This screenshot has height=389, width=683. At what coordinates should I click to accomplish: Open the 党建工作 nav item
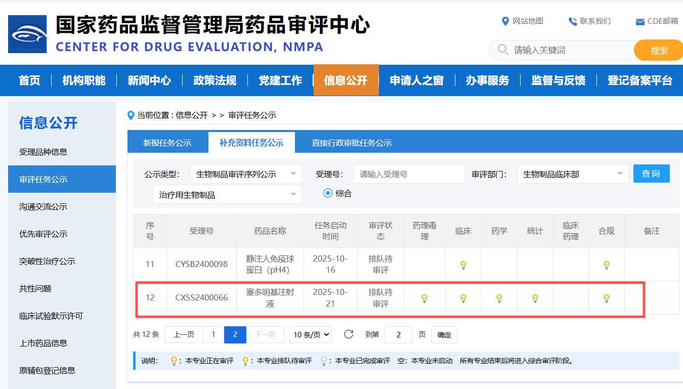tap(280, 80)
